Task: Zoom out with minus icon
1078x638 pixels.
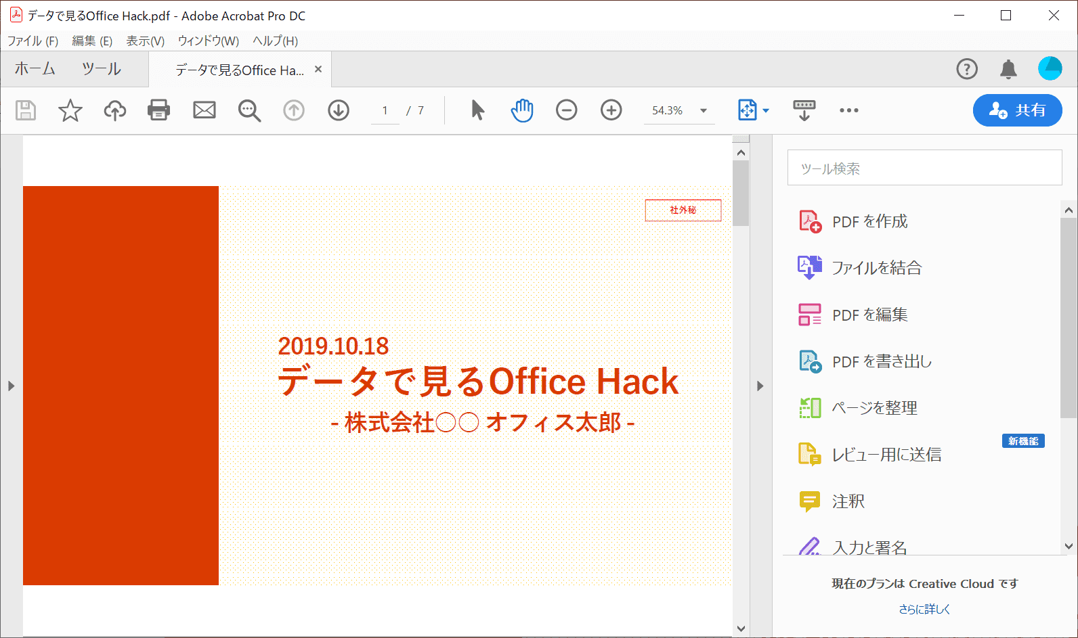Action: (567, 110)
